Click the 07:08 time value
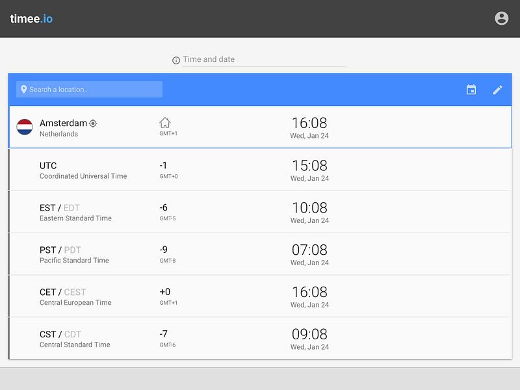 point(309,250)
